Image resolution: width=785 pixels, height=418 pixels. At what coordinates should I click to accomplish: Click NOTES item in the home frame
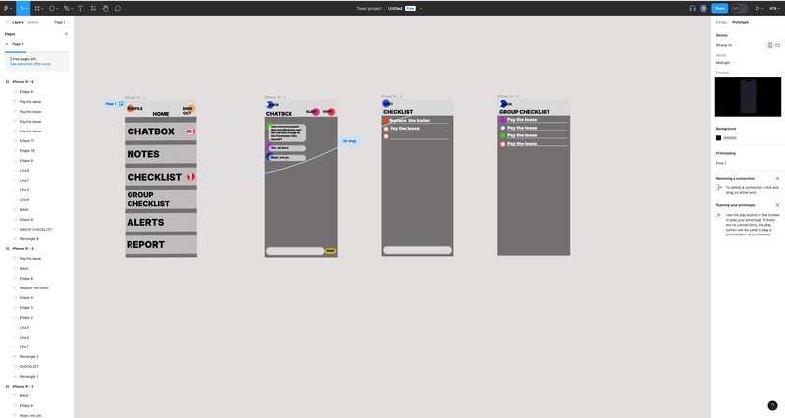click(x=161, y=154)
